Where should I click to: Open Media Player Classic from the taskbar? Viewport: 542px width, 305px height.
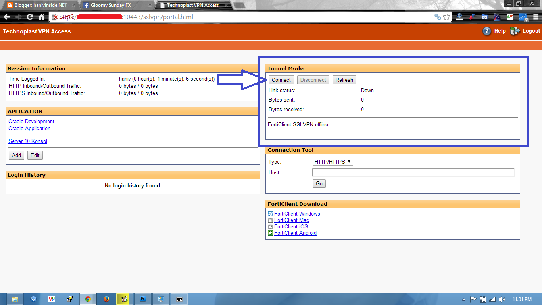[125, 299]
